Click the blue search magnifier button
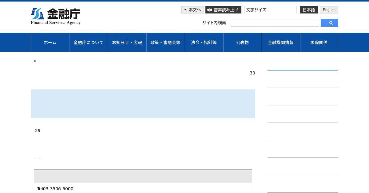 point(329,23)
